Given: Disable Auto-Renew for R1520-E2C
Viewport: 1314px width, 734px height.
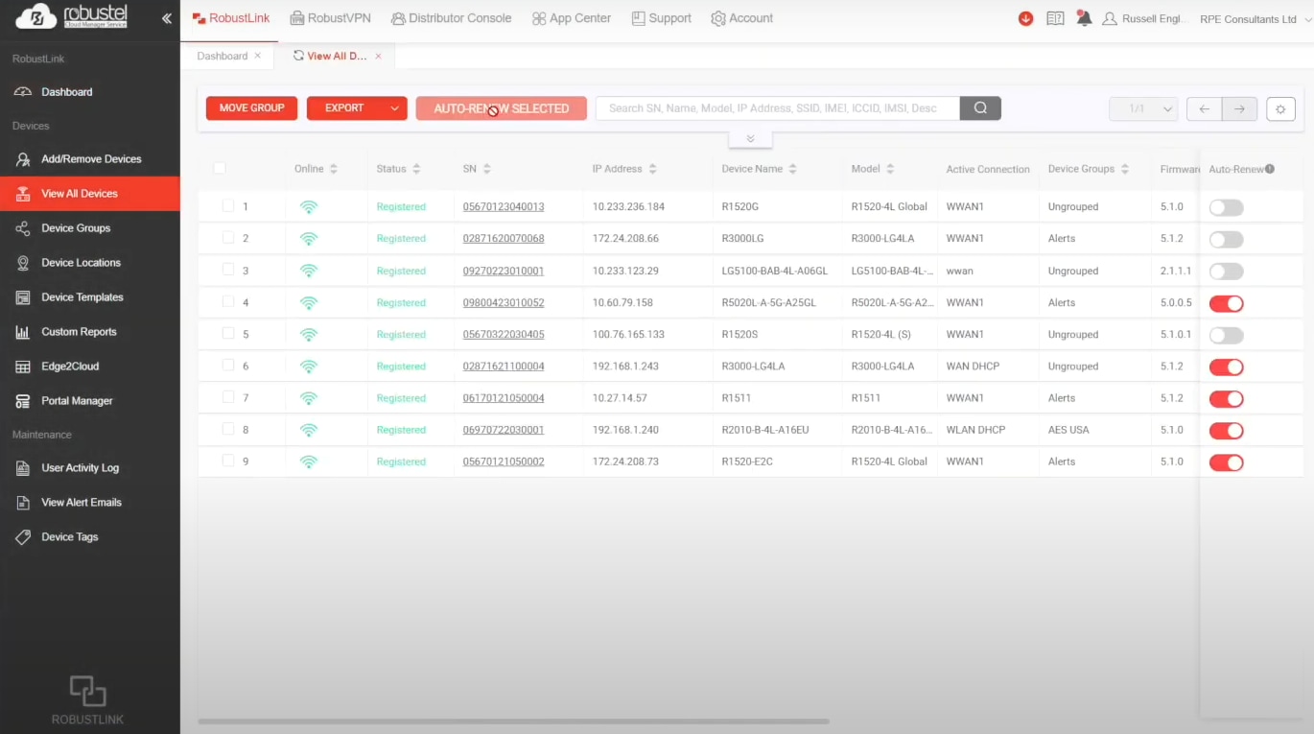Looking at the screenshot, I should 1226,462.
